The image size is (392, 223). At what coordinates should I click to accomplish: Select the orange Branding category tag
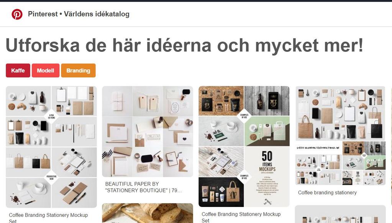click(78, 71)
